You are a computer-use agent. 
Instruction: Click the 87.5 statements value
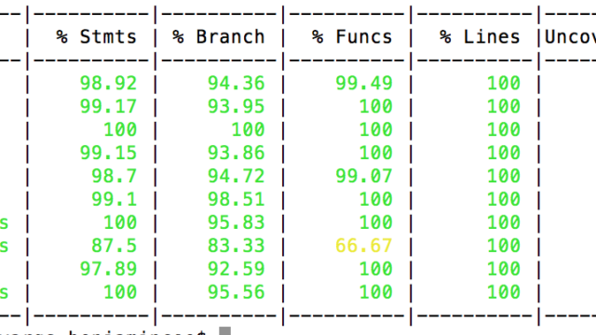point(114,246)
